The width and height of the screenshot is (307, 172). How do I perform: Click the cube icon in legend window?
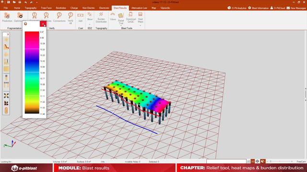[x=25, y=24]
